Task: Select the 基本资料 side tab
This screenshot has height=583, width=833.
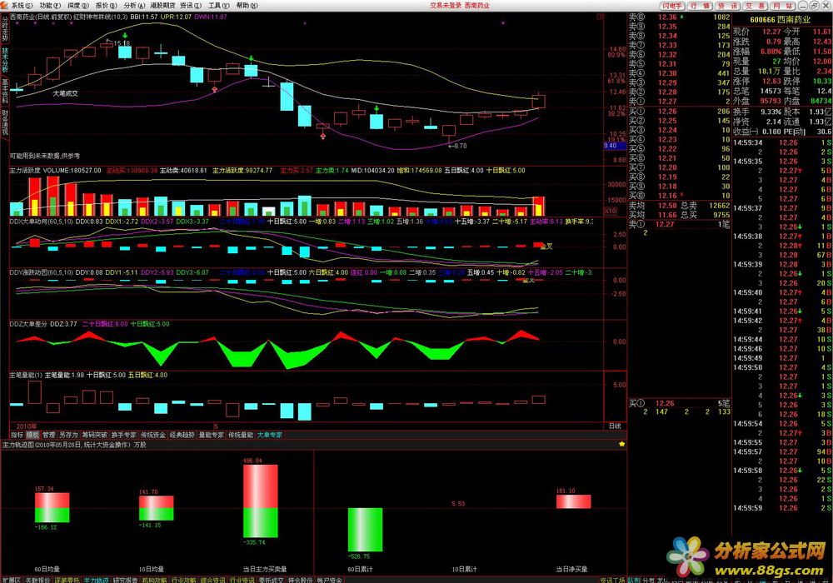Action: (5, 92)
